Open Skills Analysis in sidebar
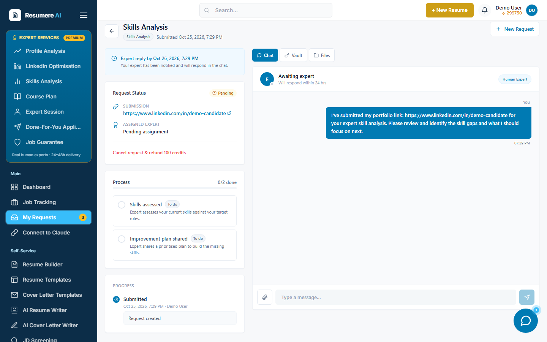Image resolution: width=547 pixels, height=342 pixels. pos(49,81)
